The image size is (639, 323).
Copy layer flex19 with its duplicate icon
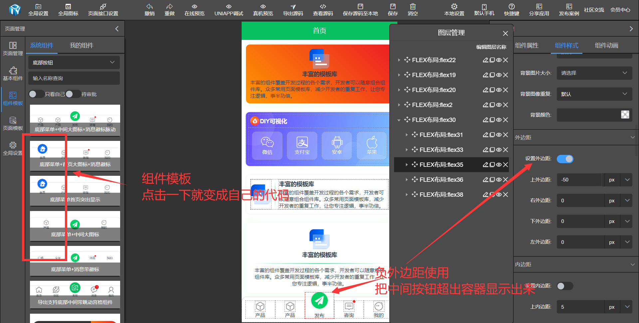(x=492, y=75)
